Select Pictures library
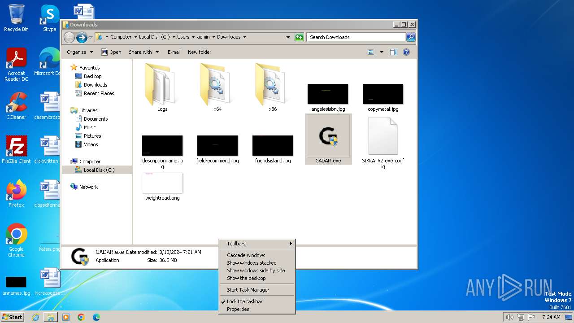 point(92,136)
